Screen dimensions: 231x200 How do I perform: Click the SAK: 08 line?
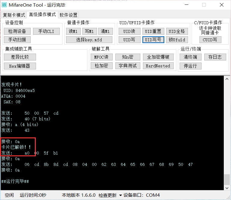[x=12, y=102]
